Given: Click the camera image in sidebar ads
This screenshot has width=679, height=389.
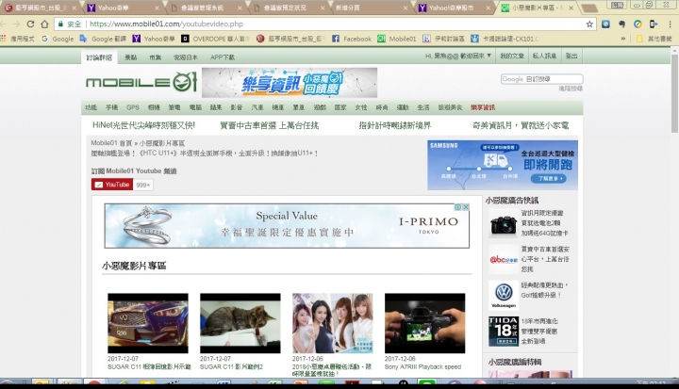Looking at the screenshot, I should click(504, 224).
